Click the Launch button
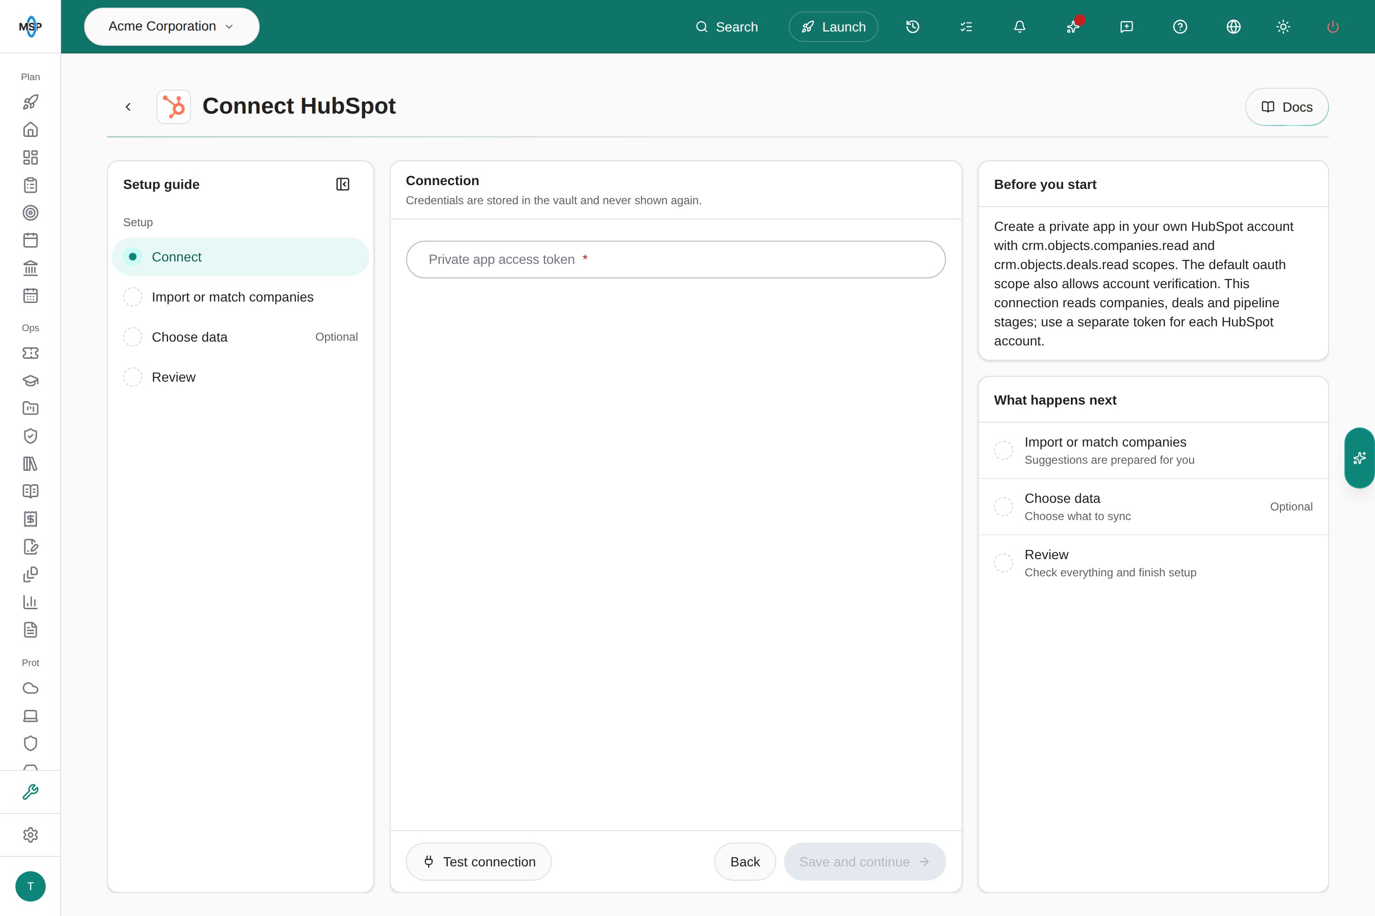 pos(833,27)
